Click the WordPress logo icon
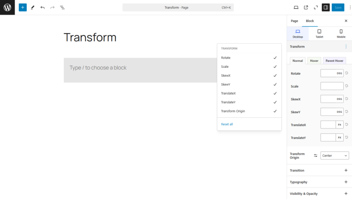Image resolution: width=352 pixels, height=199 pixels. point(7,7)
